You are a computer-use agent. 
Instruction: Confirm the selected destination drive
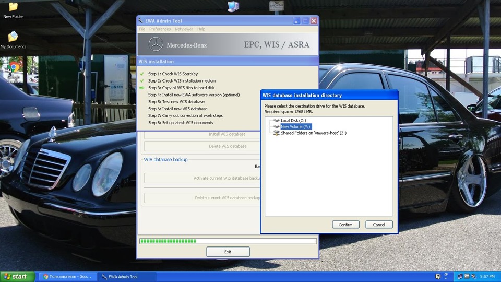[345, 225]
